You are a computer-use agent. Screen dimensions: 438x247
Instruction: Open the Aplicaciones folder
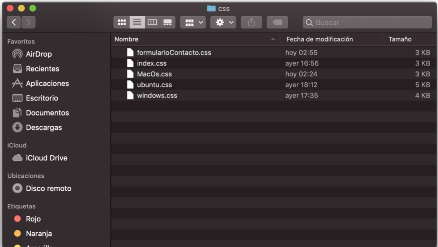pyautogui.click(x=47, y=83)
